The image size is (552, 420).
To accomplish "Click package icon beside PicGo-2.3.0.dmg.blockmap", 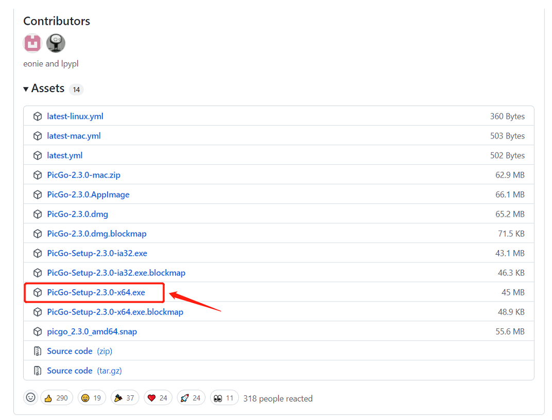I will [37, 234].
